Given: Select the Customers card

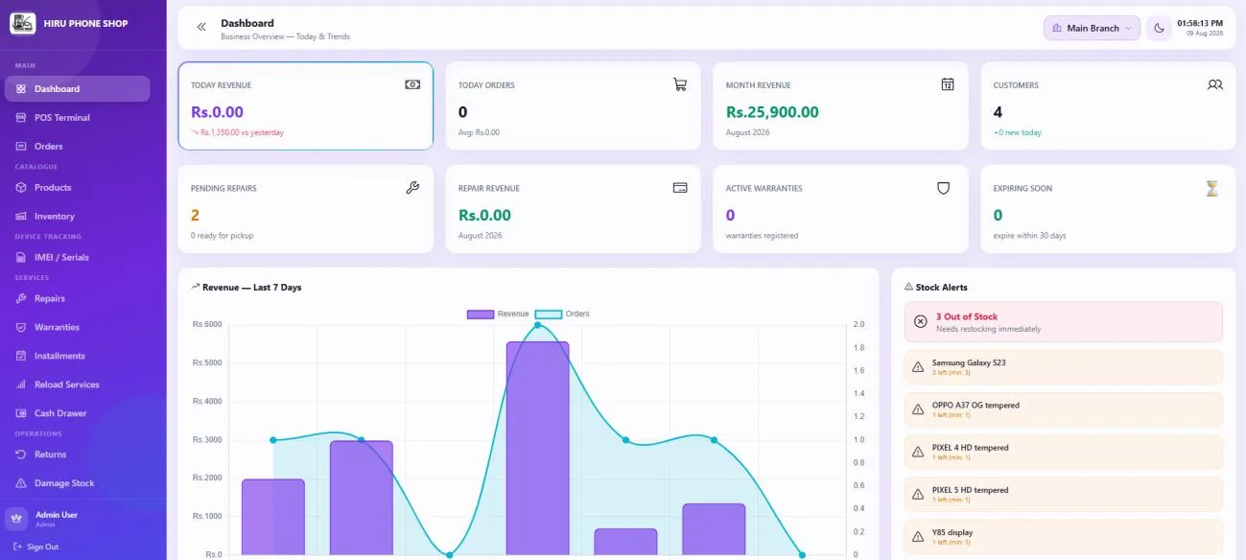Looking at the screenshot, I should [x=1108, y=105].
